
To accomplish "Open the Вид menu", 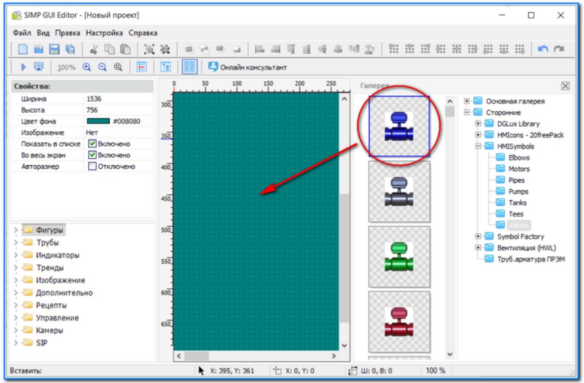I will click(43, 33).
